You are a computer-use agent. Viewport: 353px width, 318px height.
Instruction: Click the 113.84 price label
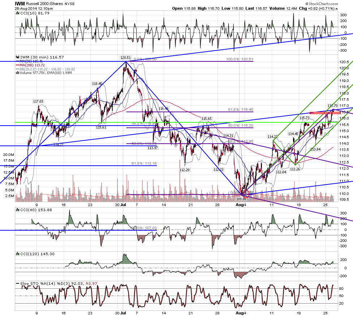point(315,149)
